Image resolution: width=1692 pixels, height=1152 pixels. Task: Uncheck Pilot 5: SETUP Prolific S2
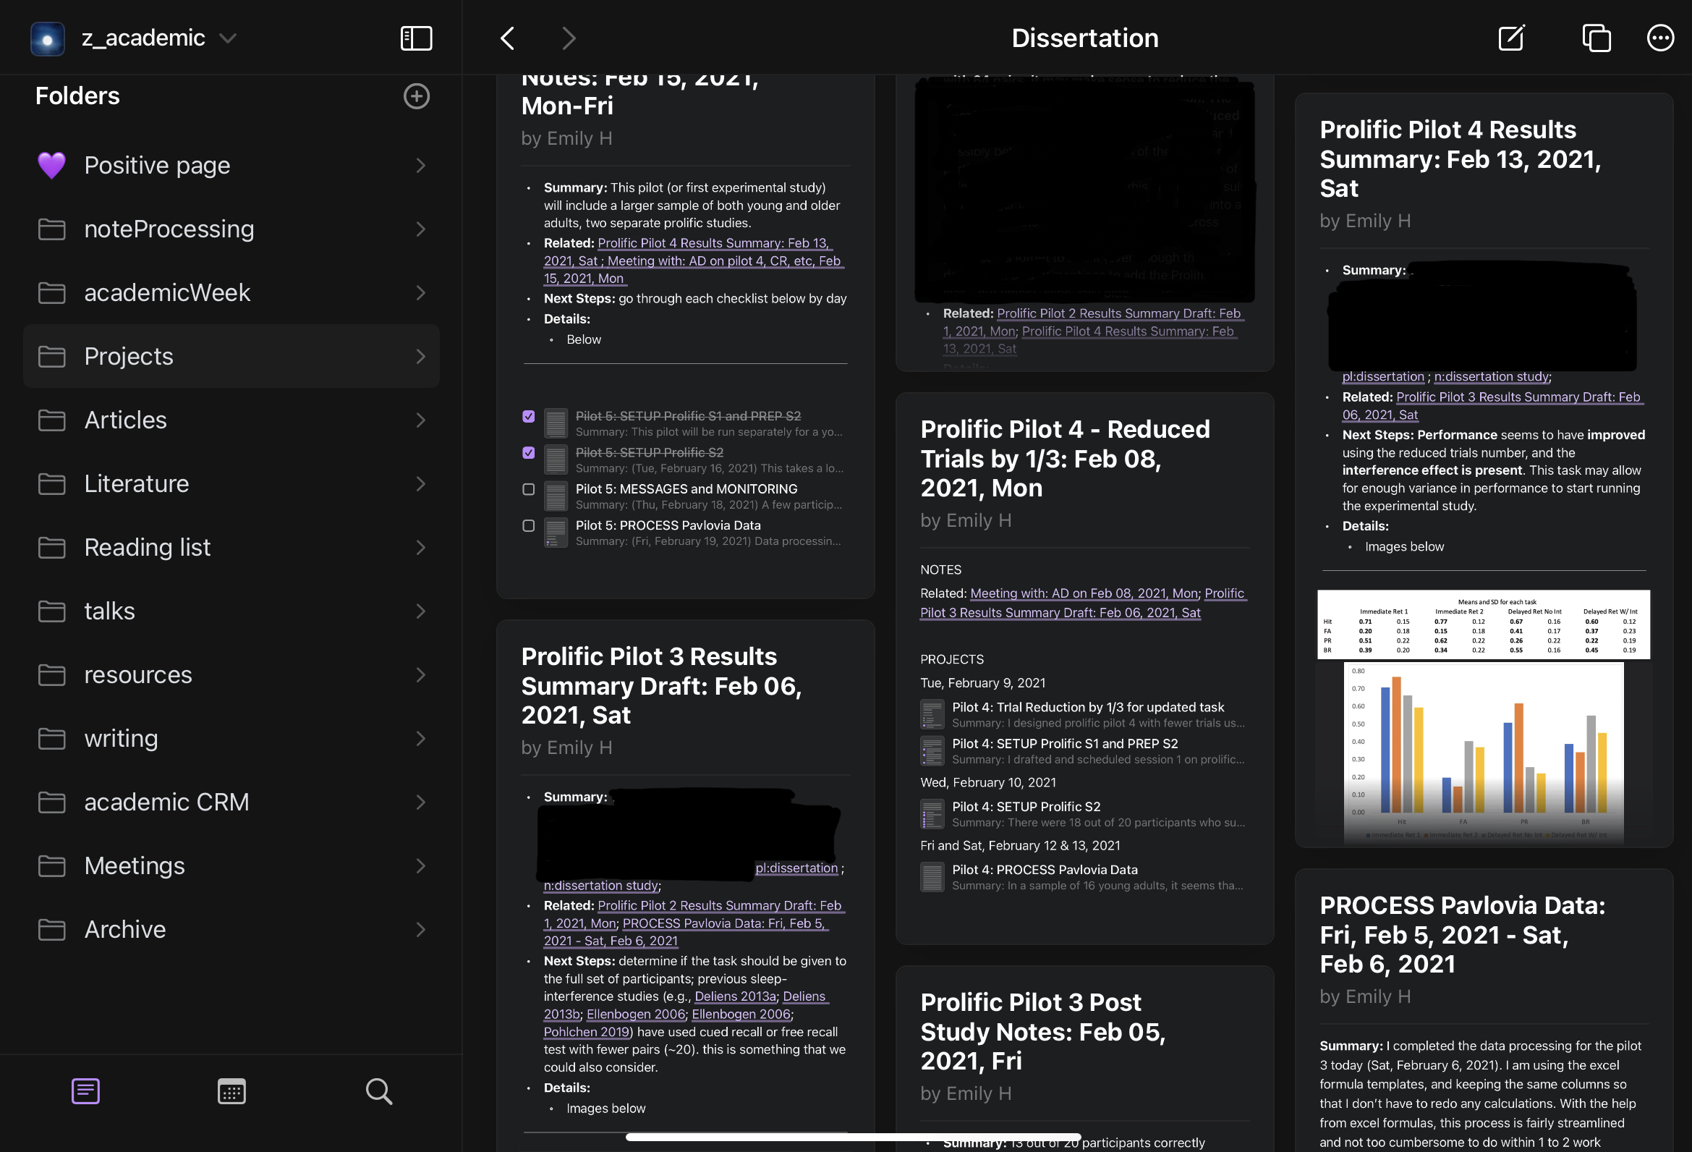point(529,452)
